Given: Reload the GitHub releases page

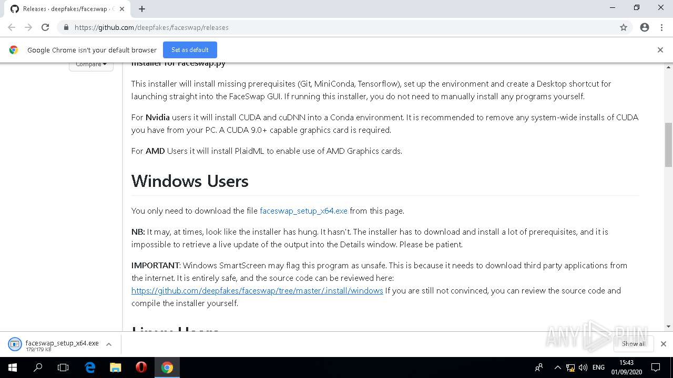Looking at the screenshot, I should point(45,27).
